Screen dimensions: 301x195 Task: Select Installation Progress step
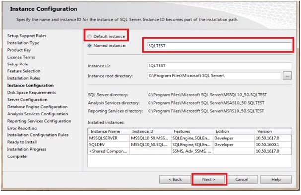click(27, 149)
